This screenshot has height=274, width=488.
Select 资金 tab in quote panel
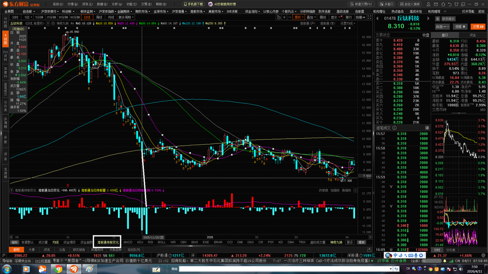coord(473,35)
